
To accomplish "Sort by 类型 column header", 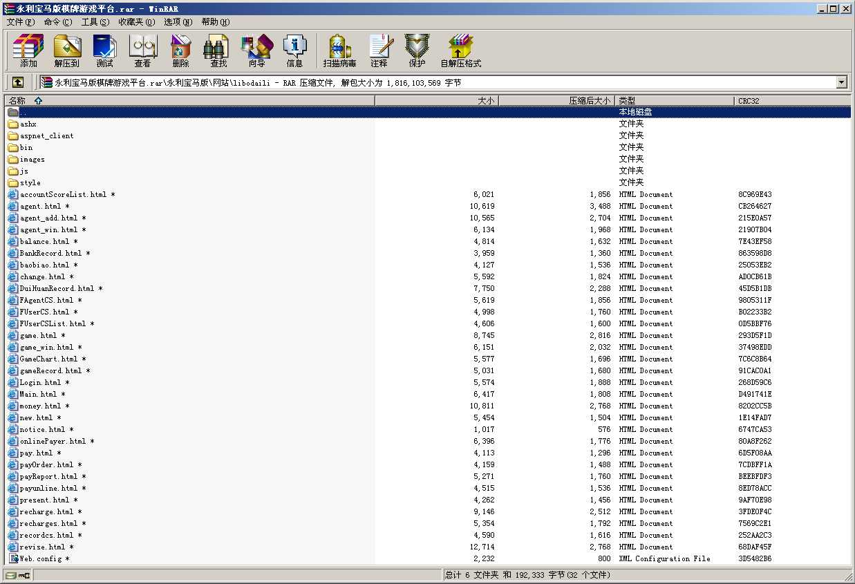I will tap(675, 100).
